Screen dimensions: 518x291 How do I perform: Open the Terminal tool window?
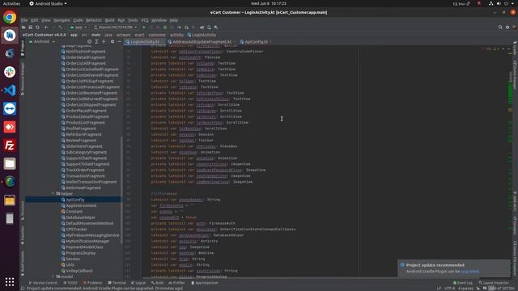[x=117, y=283]
